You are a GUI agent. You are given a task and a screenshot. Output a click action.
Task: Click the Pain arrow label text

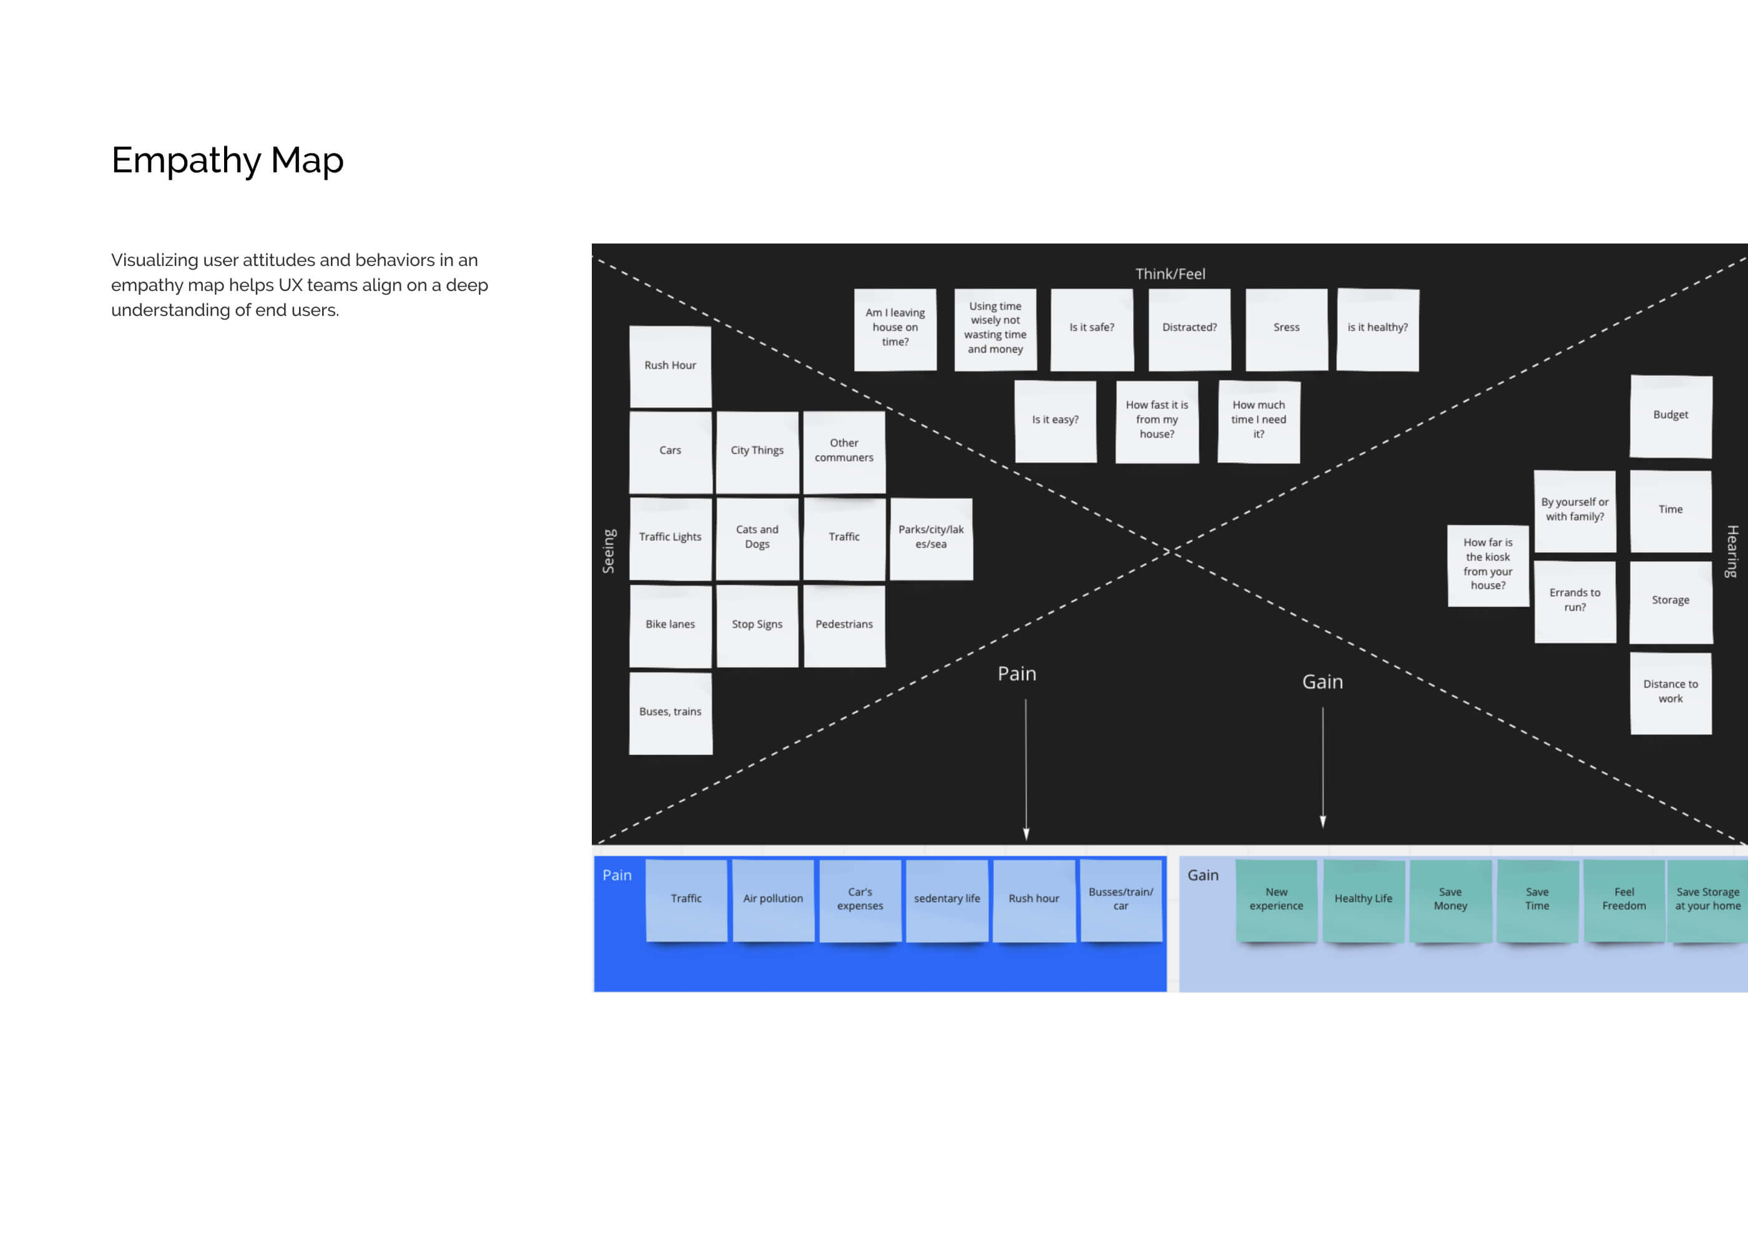(x=1016, y=674)
